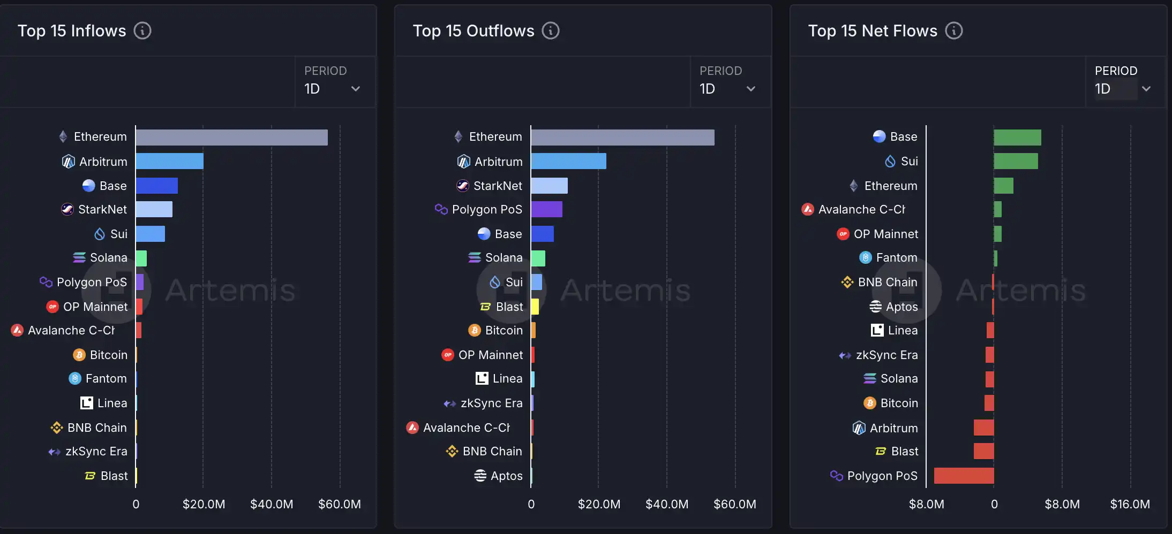Click the Bitcoin logo in the Inflows chart

coord(79,355)
